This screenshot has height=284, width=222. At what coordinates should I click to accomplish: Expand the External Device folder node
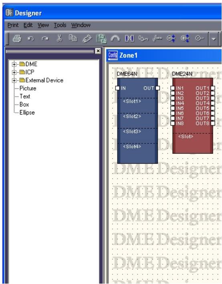coord(14,80)
